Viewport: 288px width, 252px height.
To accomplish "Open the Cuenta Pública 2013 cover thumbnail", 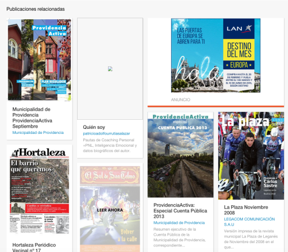I will click(181, 155).
